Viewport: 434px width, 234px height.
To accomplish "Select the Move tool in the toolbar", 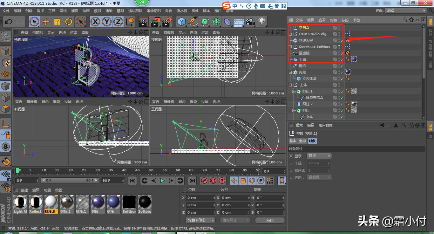I will (x=45, y=22).
